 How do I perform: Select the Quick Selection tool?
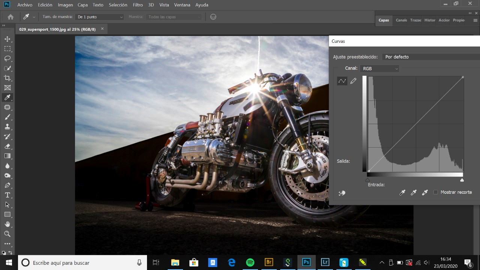click(x=7, y=68)
